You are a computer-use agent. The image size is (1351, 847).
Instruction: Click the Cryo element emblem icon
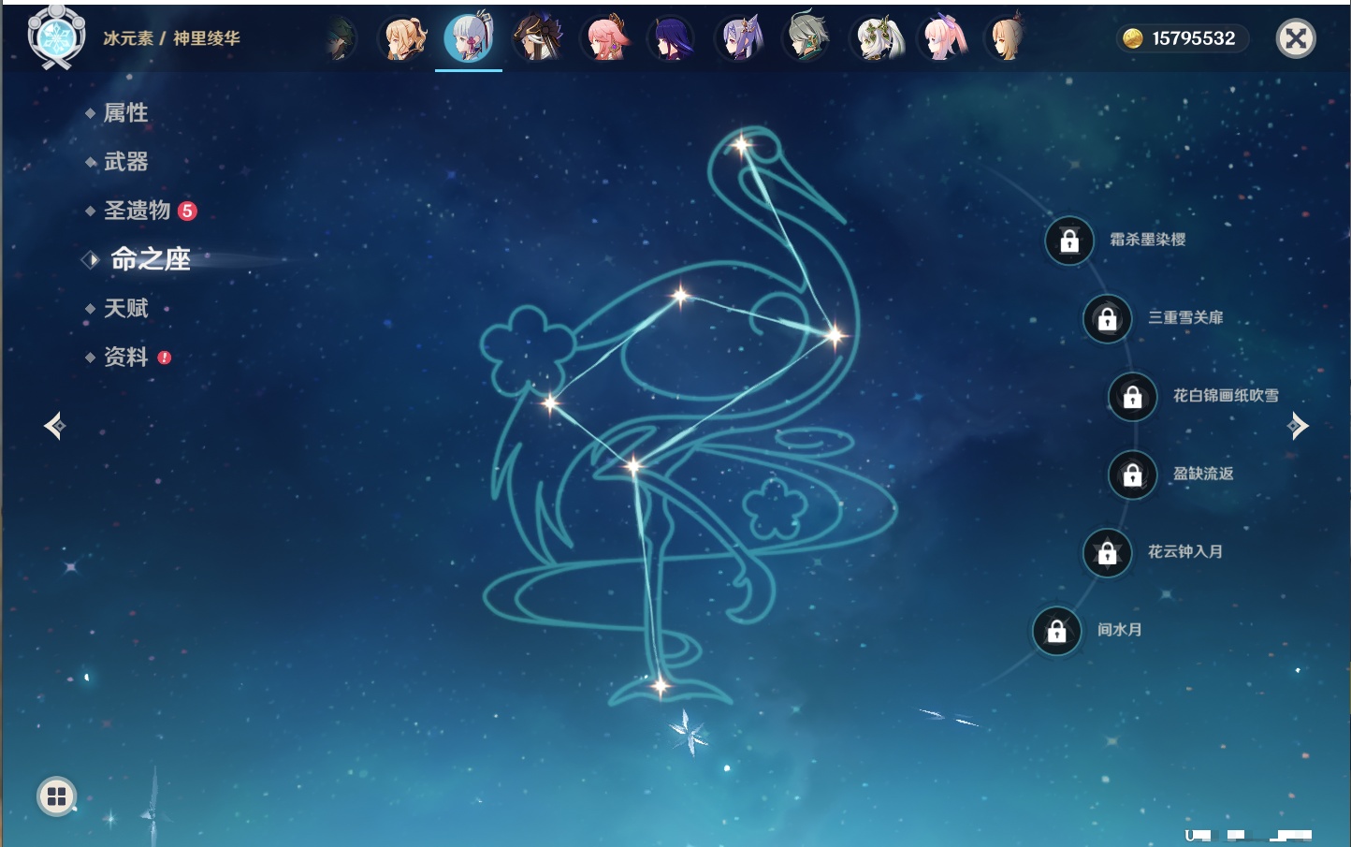coord(56,37)
